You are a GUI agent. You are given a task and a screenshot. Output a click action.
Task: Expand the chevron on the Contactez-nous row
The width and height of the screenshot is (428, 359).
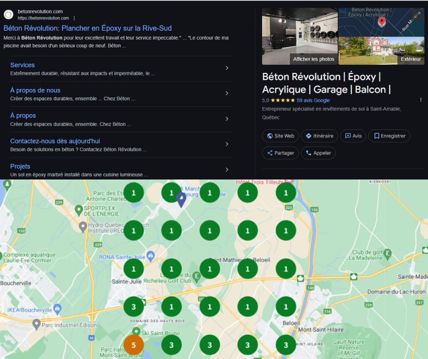pos(227,144)
